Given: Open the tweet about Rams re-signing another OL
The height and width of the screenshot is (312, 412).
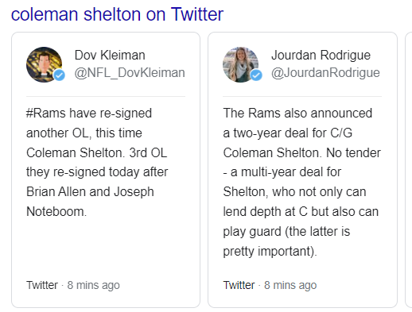Looking at the screenshot, I should tap(97, 162).
